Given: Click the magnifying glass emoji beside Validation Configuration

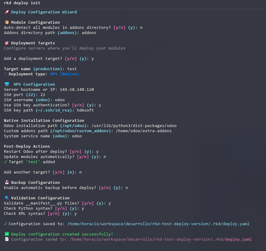Looking at the screenshot, I should coord(7,198).
